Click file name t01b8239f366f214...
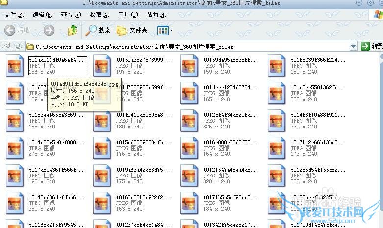383x228 pixels. point(318,60)
